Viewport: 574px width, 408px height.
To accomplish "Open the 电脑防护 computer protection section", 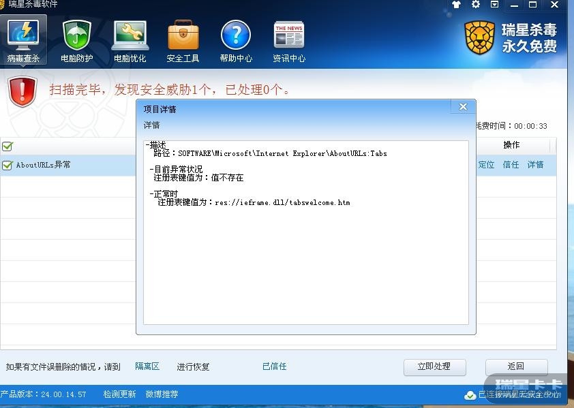I will coord(76,42).
